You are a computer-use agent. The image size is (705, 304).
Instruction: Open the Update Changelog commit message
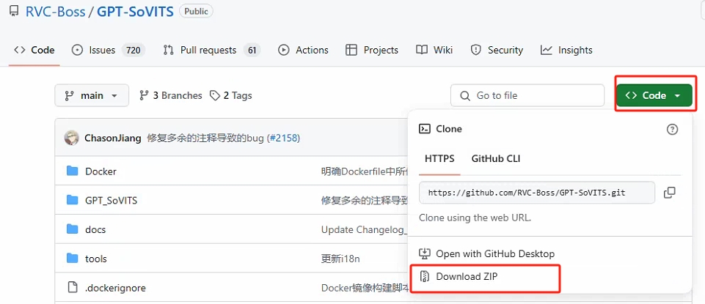point(364,229)
